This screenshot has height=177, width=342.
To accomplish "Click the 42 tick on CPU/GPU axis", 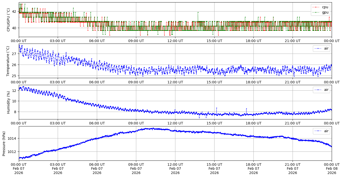I will coord(14,12).
